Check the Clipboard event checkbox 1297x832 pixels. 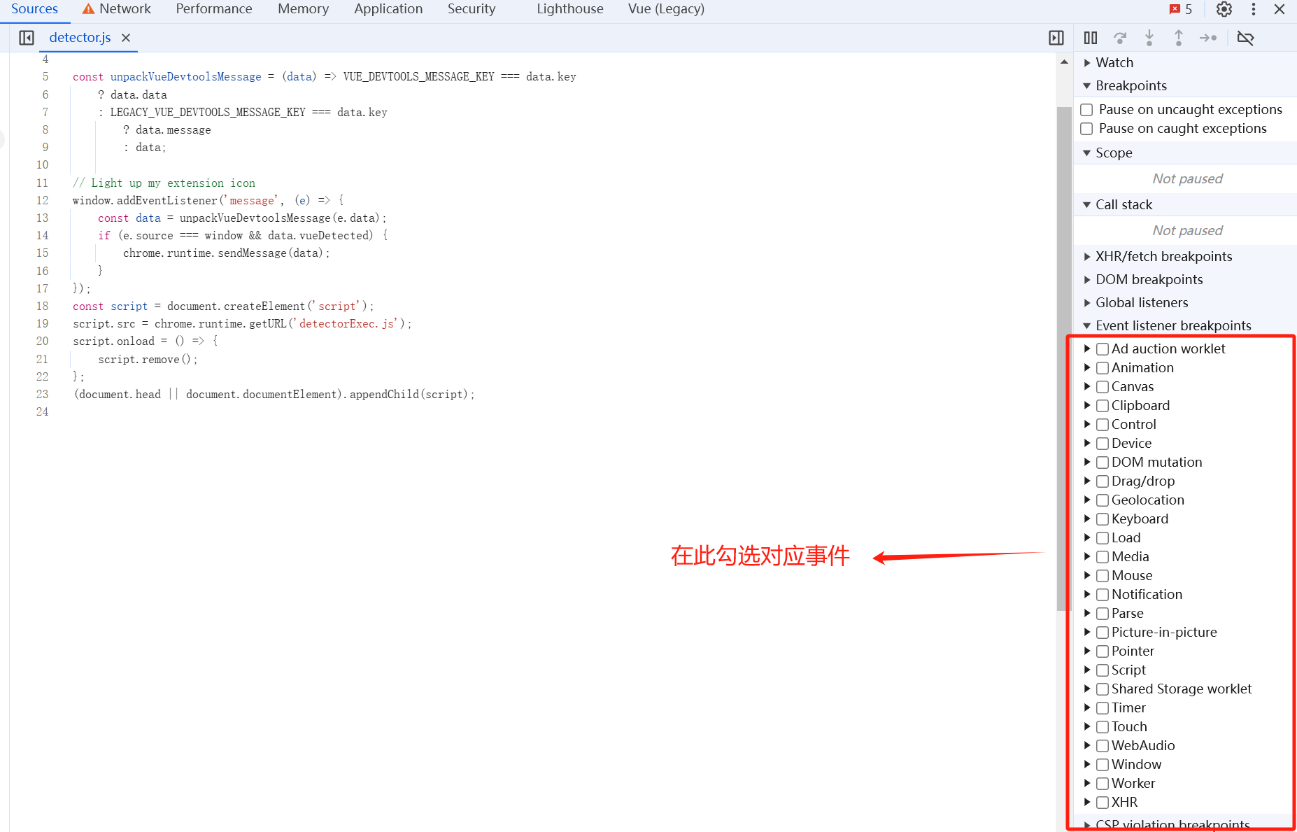point(1103,406)
